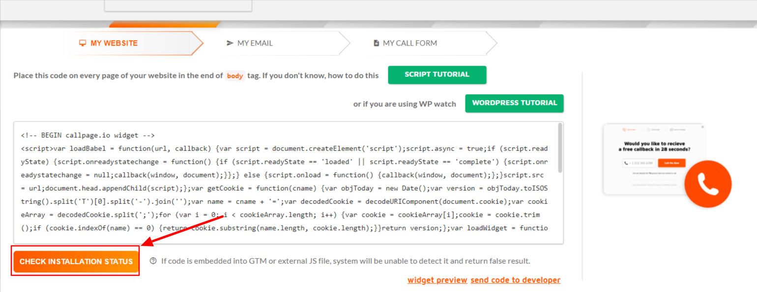This screenshot has height=292, width=757.
Task: Close the callback preview popup with X
Action: point(702,127)
